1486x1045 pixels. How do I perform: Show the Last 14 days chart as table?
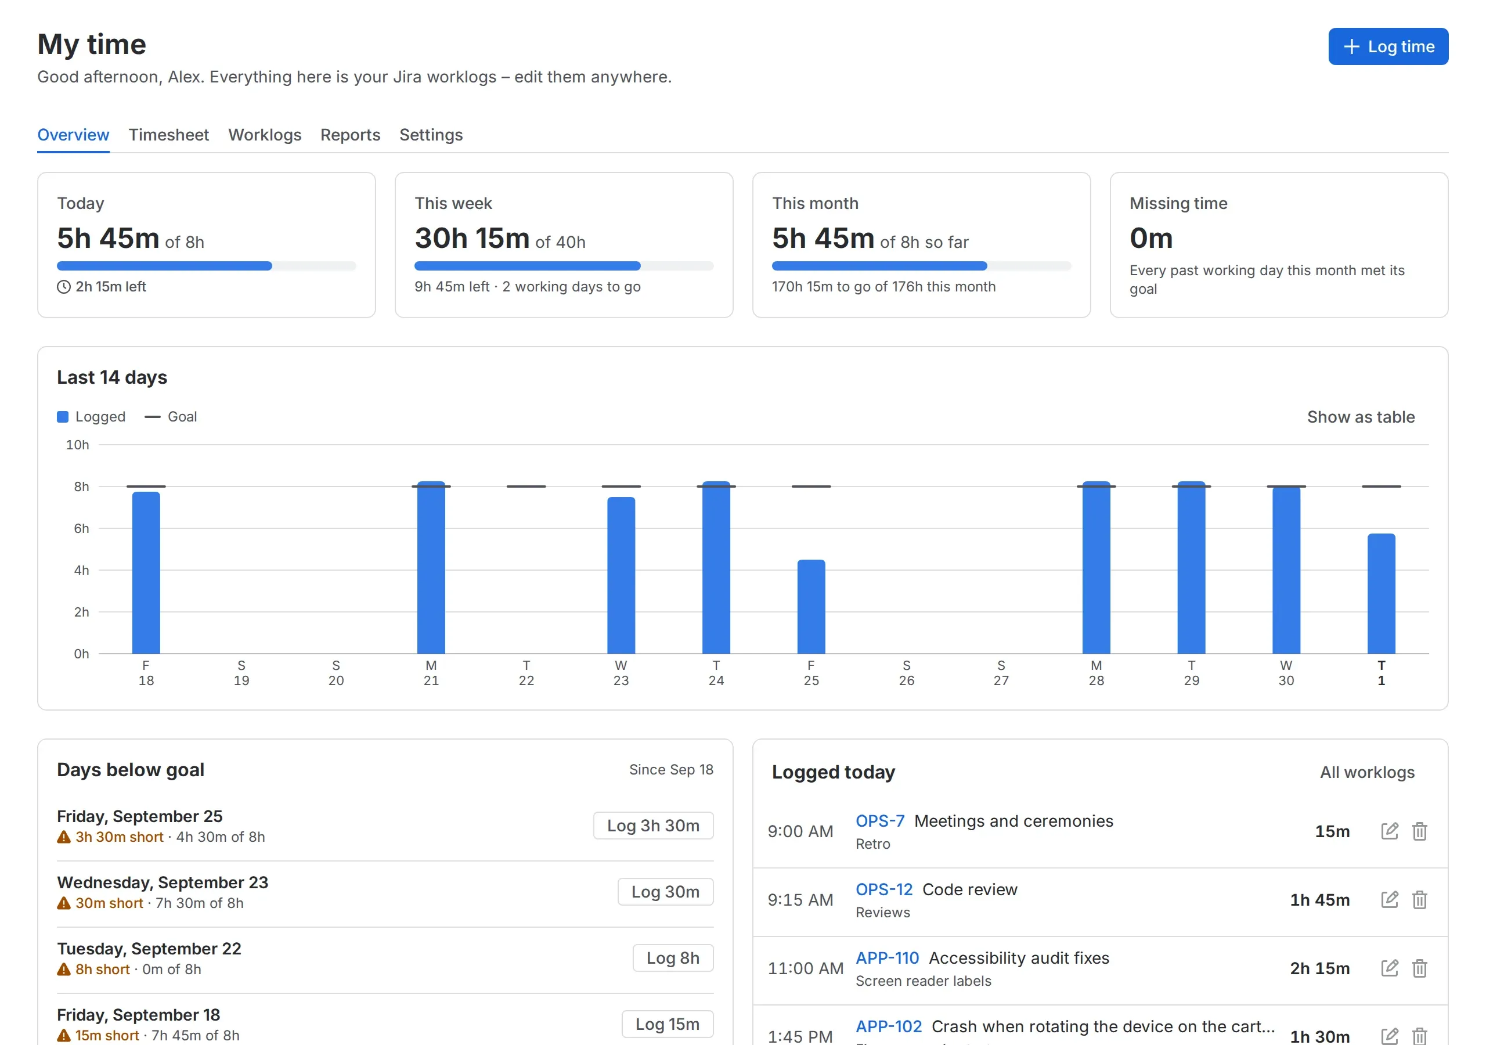[1361, 417]
